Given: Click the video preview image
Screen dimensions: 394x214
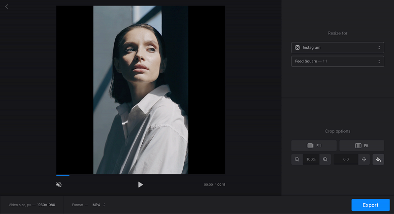Looking at the screenshot, I should pos(140,90).
